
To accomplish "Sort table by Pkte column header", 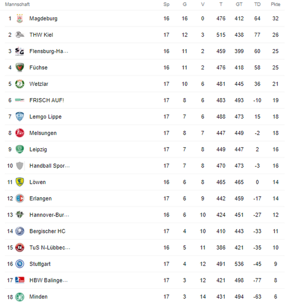I will point(276,4).
